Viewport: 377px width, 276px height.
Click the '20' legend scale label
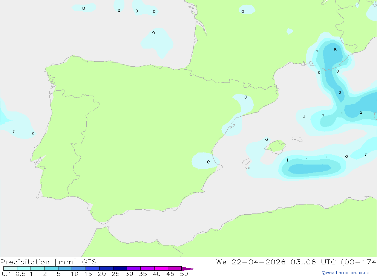pos(102,274)
